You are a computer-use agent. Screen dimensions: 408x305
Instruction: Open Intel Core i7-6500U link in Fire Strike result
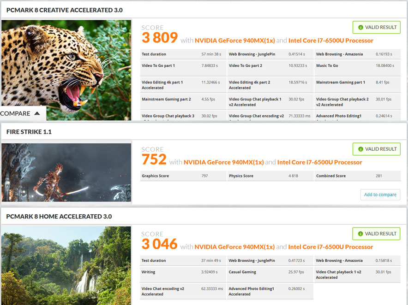(319, 162)
